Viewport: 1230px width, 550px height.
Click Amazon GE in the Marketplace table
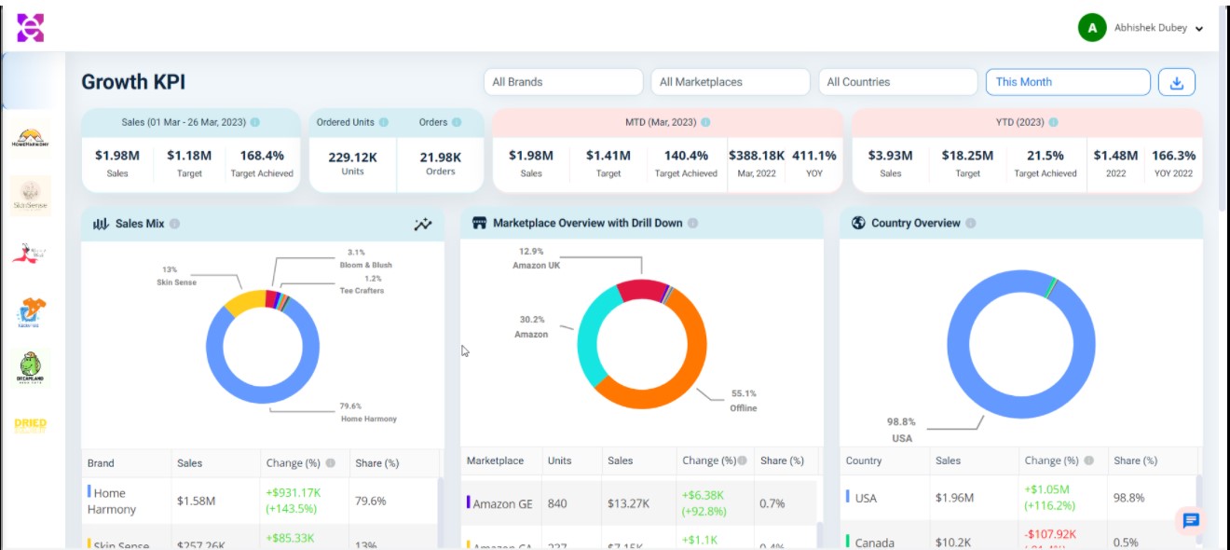click(503, 503)
